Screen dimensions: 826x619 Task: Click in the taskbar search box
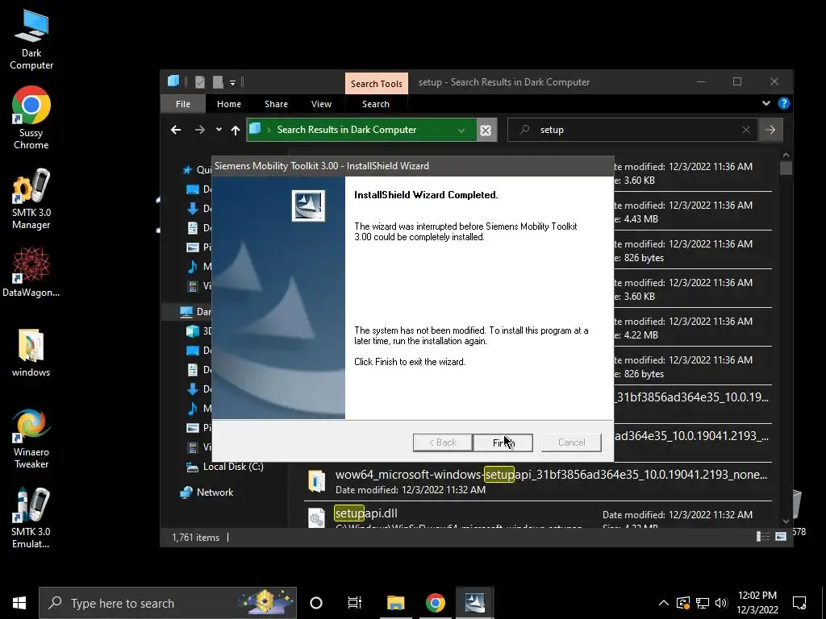click(x=168, y=603)
